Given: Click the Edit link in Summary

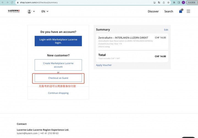Looking at the screenshot, I should coord(166,30).
